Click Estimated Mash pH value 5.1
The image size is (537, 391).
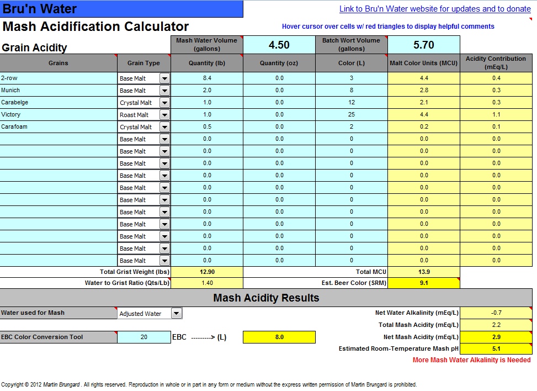coord(496,349)
